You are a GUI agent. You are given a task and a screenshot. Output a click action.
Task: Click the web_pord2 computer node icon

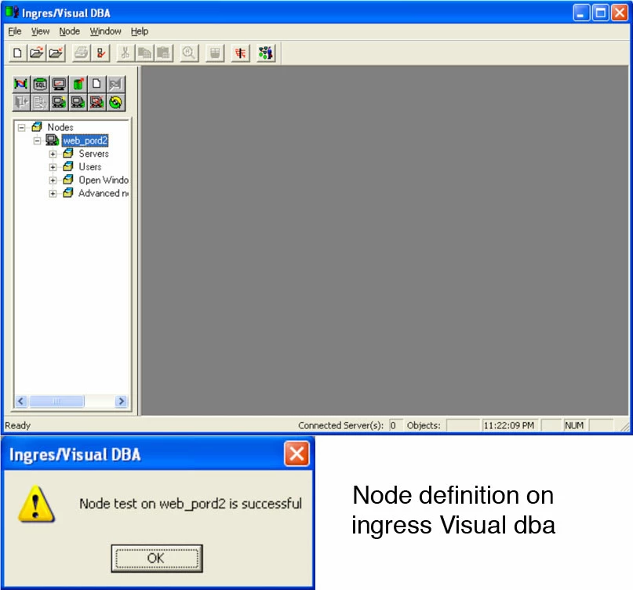coord(52,140)
